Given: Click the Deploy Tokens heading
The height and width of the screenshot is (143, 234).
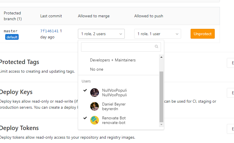Looking at the screenshot, I should [19, 128].
